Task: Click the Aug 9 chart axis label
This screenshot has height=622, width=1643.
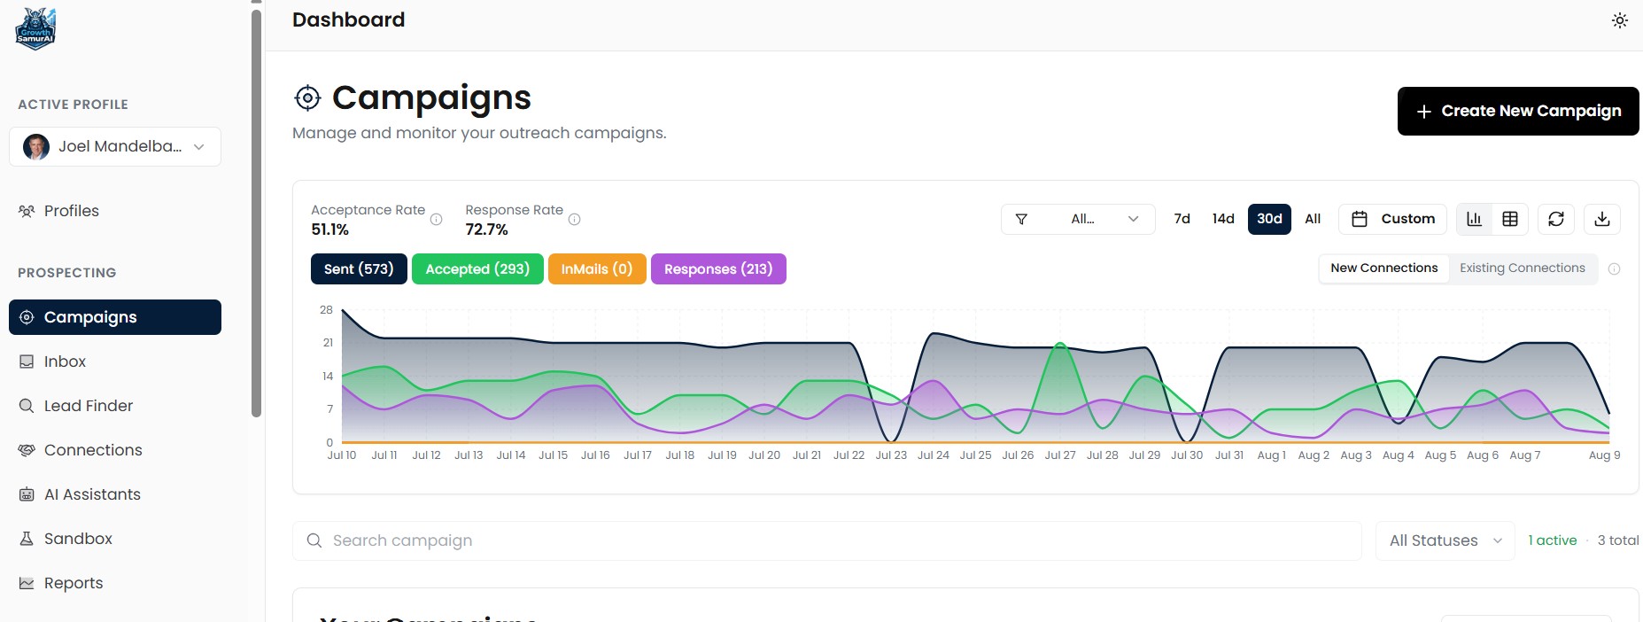Action: click(1605, 455)
